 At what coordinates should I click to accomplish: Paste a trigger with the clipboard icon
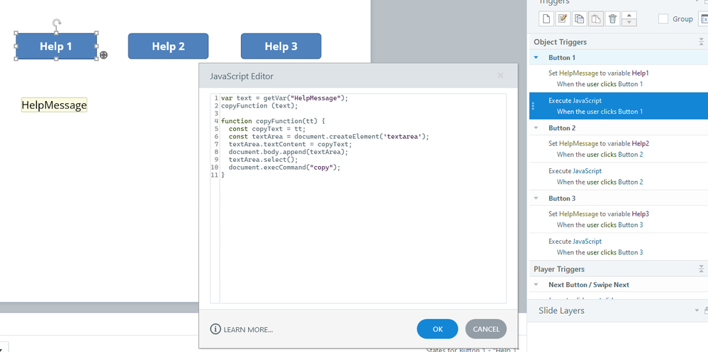click(x=596, y=19)
